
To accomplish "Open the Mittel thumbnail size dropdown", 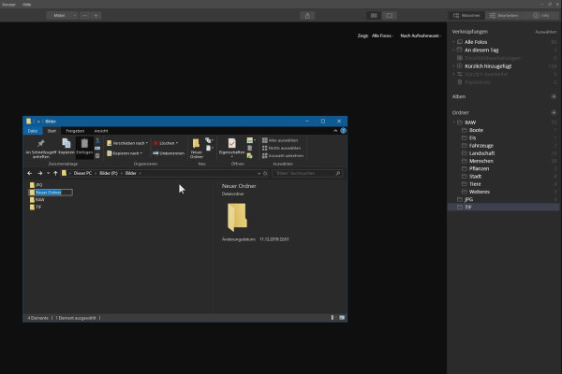I will coord(62,15).
